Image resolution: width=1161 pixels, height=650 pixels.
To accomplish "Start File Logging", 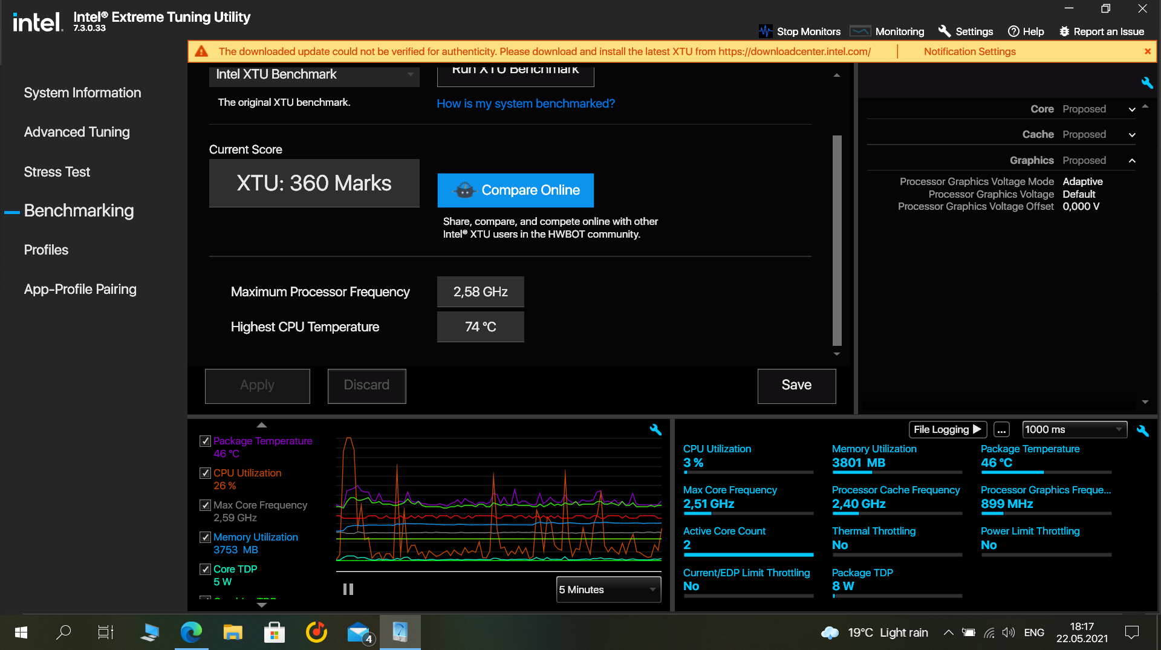I will coord(948,429).
